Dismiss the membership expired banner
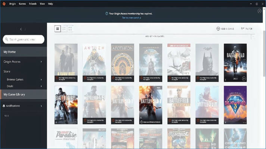The image size is (266, 149). [259, 11]
